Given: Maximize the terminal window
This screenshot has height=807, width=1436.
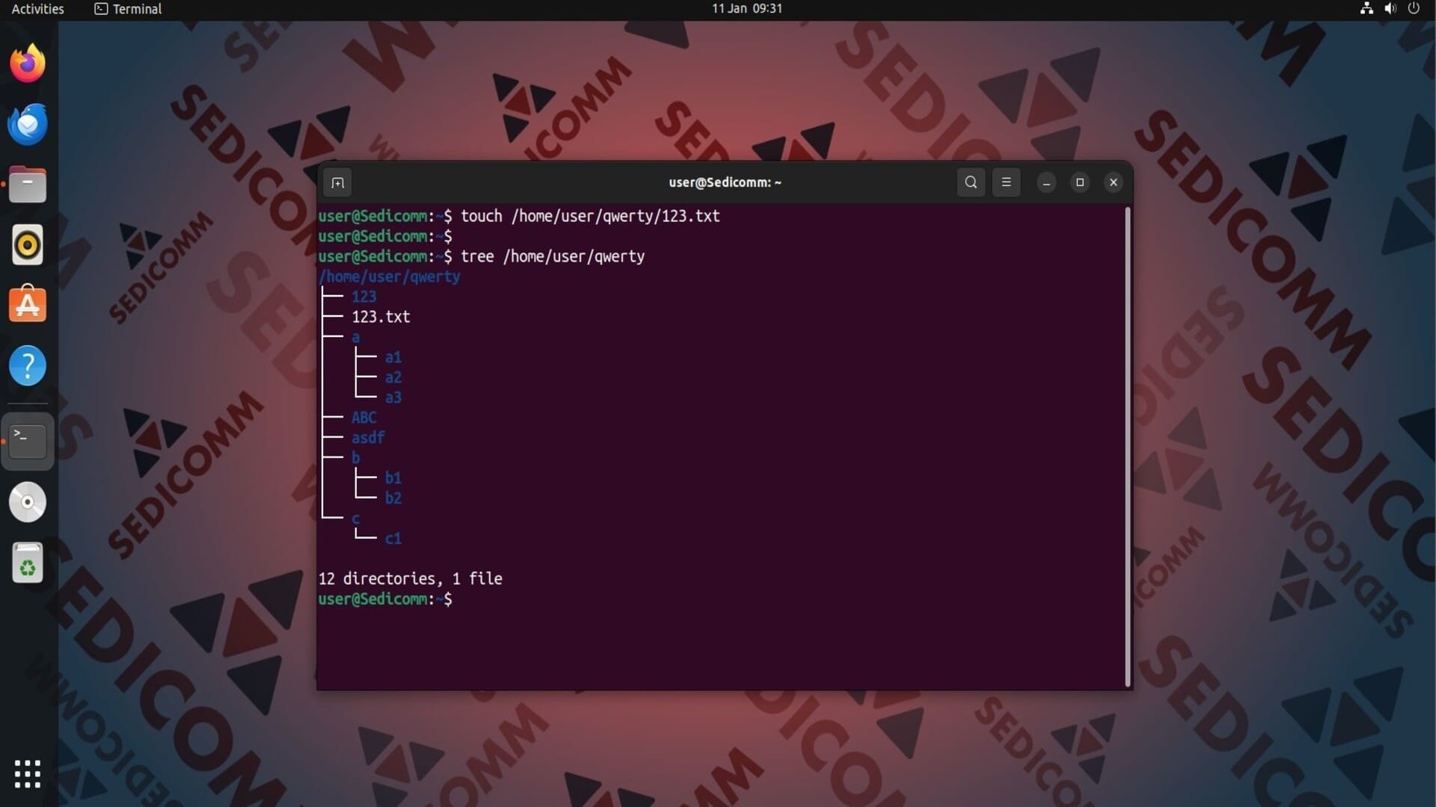Looking at the screenshot, I should tap(1079, 182).
